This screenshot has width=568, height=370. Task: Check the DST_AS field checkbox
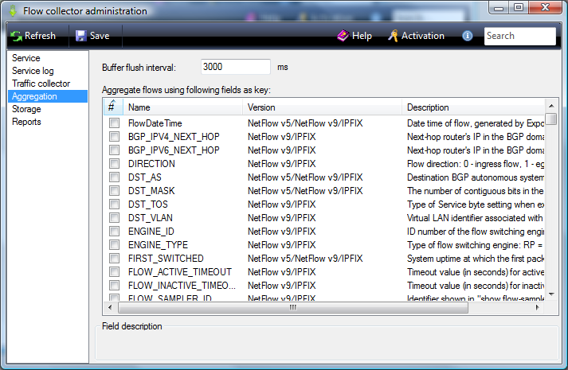click(115, 177)
